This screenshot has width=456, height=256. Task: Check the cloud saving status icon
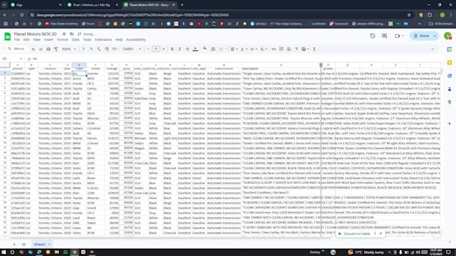click(x=79, y=34)
